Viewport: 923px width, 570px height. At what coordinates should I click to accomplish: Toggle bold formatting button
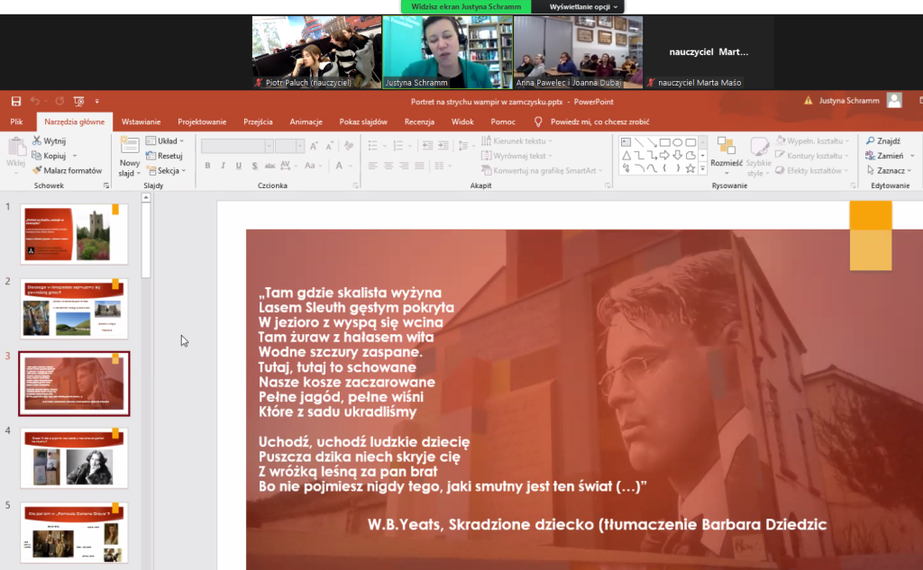(x=207, y=166)
